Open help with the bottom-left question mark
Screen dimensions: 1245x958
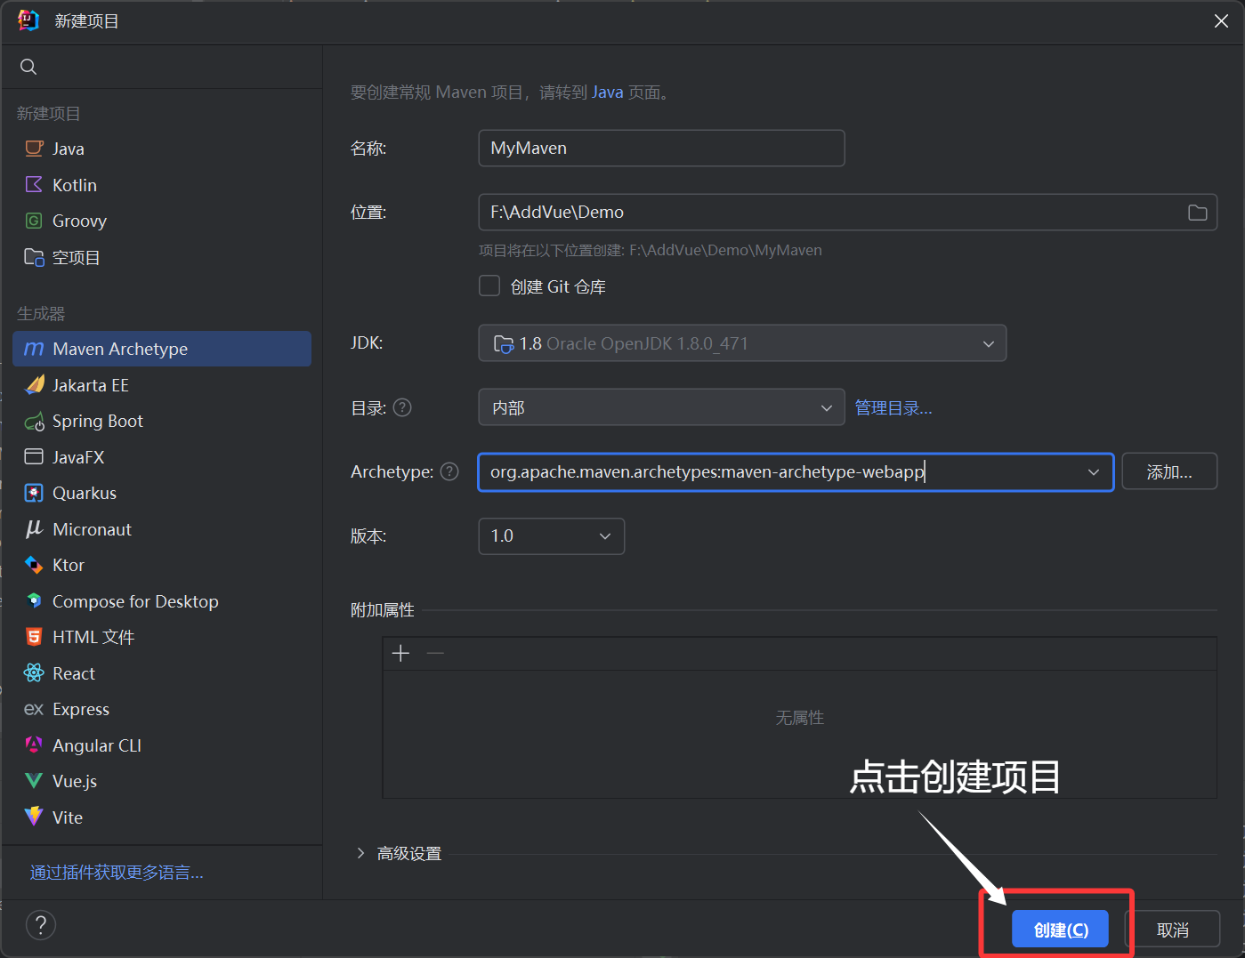(41, 925)
